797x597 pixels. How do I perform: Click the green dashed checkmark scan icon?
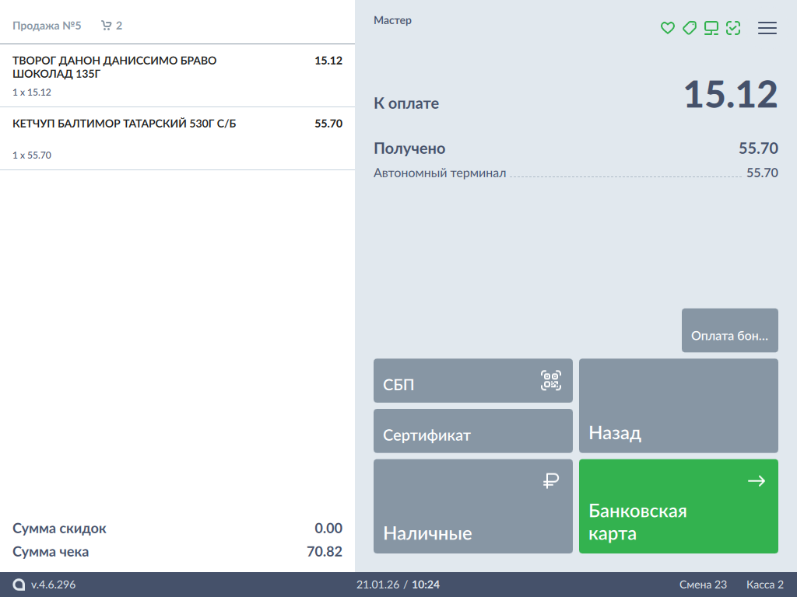pyautogui.click(x=732, y=28)
